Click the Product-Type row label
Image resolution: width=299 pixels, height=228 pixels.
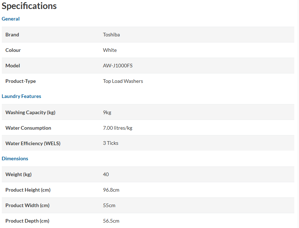click(x=21, y=81)
